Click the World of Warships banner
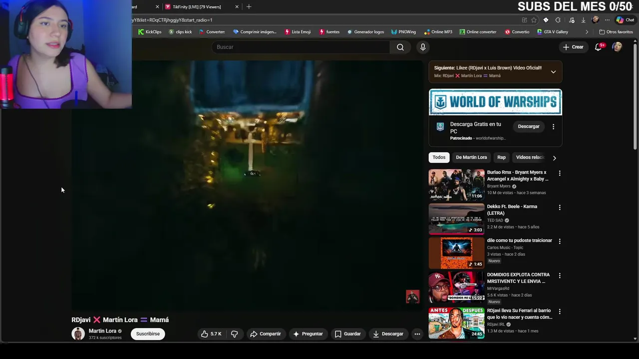The height and width of the screenshot is (359, 639). pos(495,102)
